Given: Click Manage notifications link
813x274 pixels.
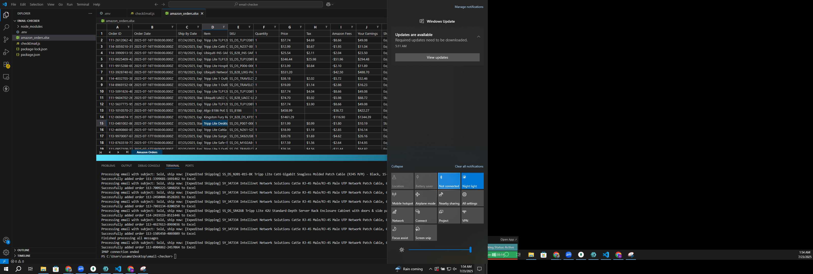Looking at the screenshot, I should click(469, 7).
